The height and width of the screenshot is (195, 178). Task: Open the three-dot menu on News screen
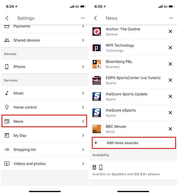click(171, 18)
